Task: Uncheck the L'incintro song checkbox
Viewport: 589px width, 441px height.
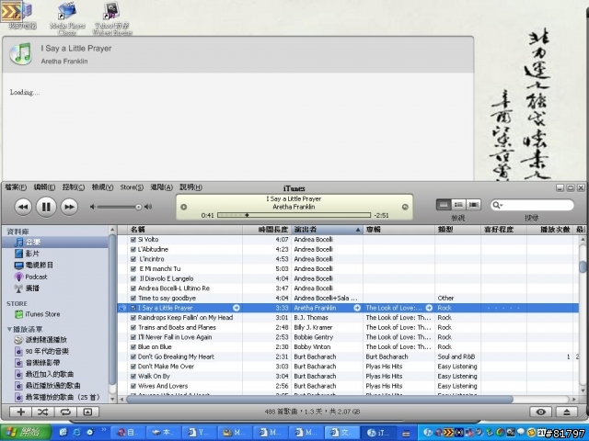Action: tap(133, 259)
